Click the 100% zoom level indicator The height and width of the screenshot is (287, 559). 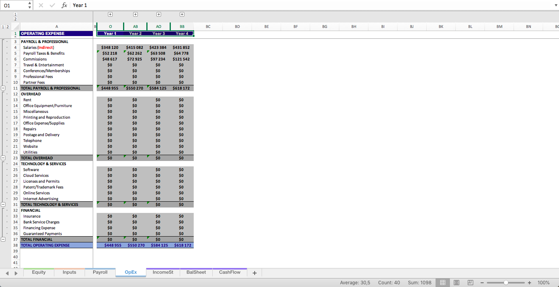[543, 283]
